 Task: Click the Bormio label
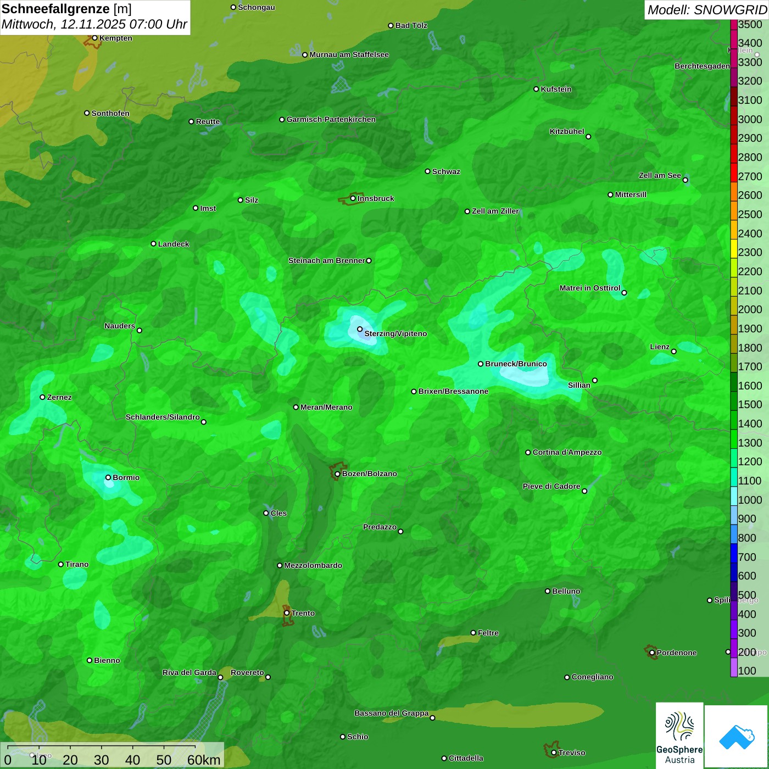(x=126, y=477)
